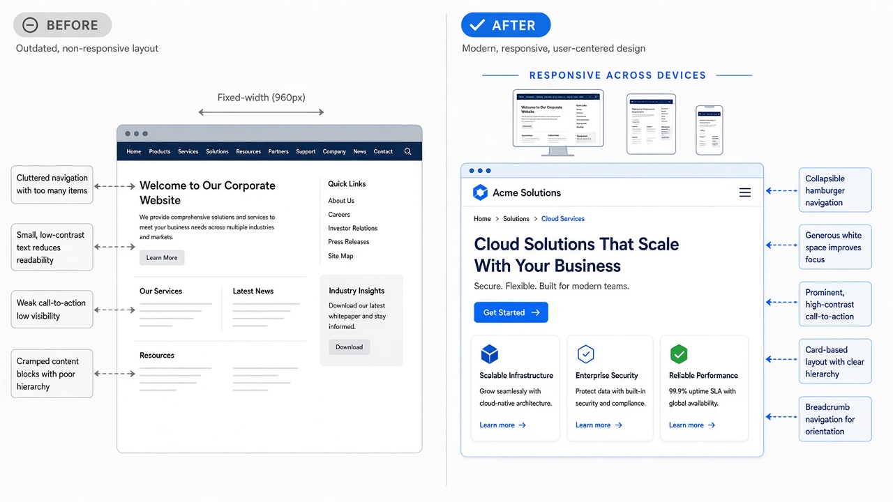Click the gray Learn More button

tap(162, 258)
